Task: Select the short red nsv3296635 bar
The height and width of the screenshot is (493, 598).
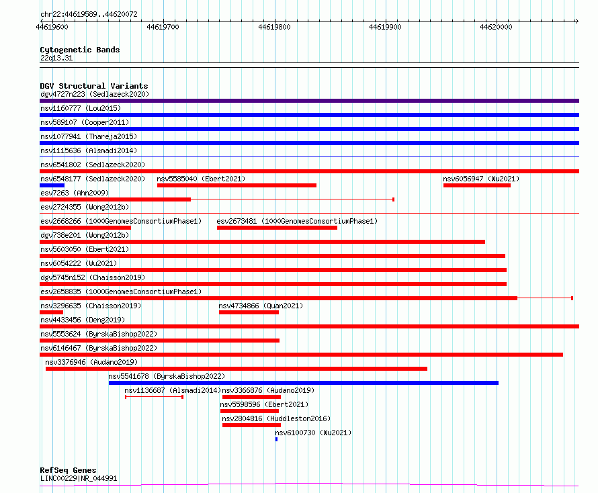Action: 51,312
